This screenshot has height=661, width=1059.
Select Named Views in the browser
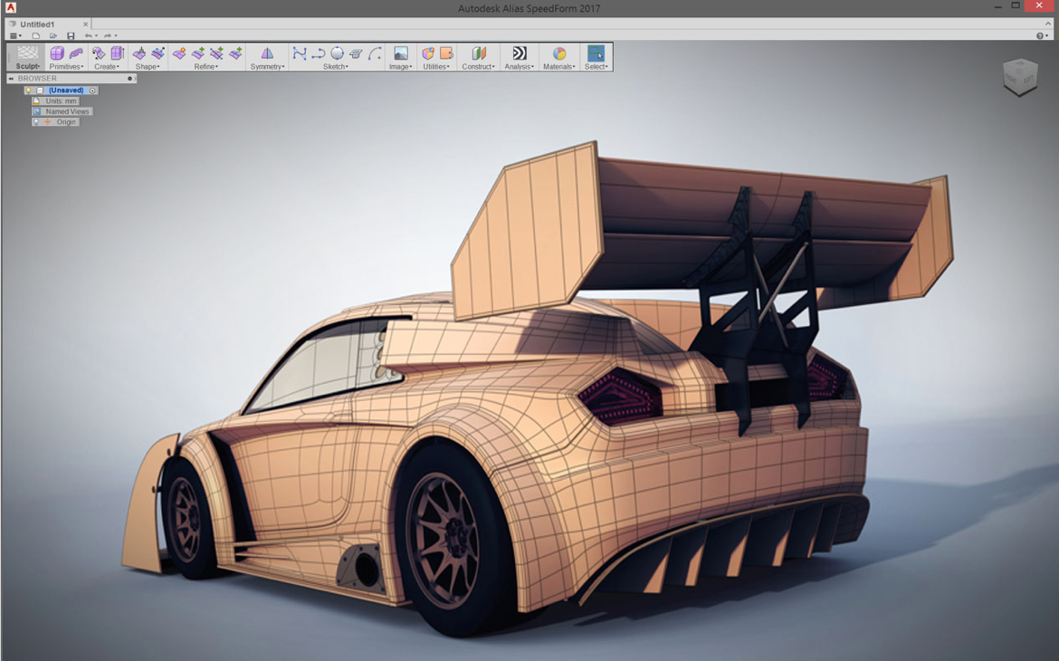(x=67, y=111)
